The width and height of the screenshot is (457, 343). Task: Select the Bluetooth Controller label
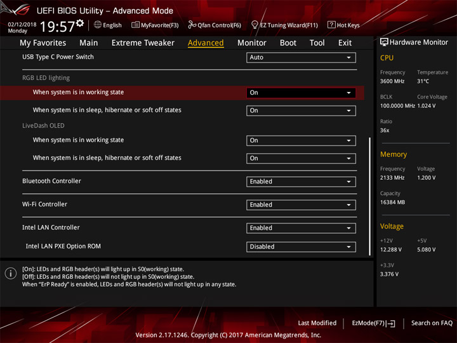click(x=51, y=181)
